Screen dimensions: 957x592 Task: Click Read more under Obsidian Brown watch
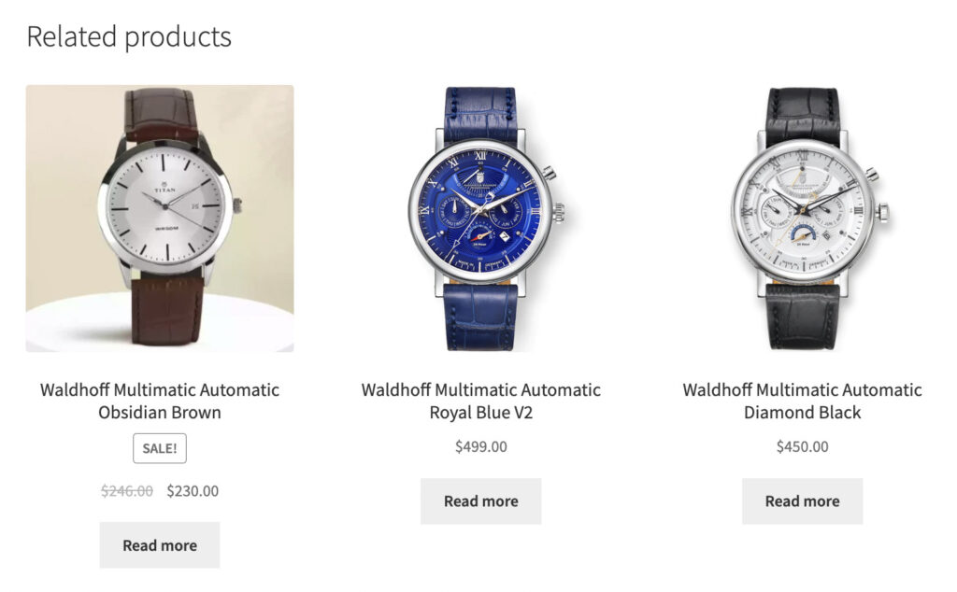coord(160,545)
